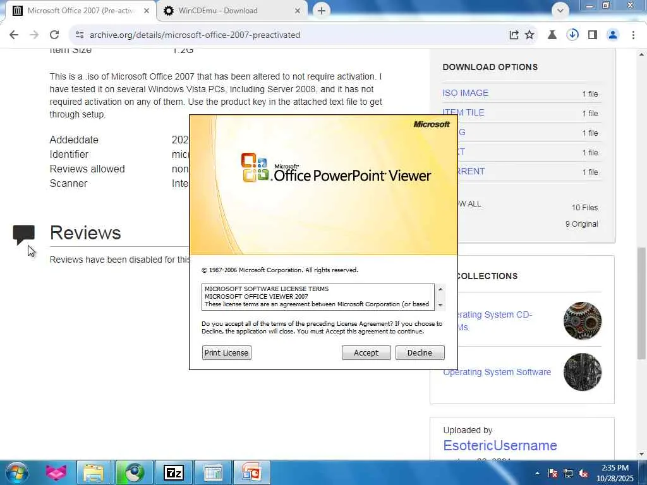The image size is (647, 485).
Task: Go back to the previous page
Action: click(x=14, y=35)
